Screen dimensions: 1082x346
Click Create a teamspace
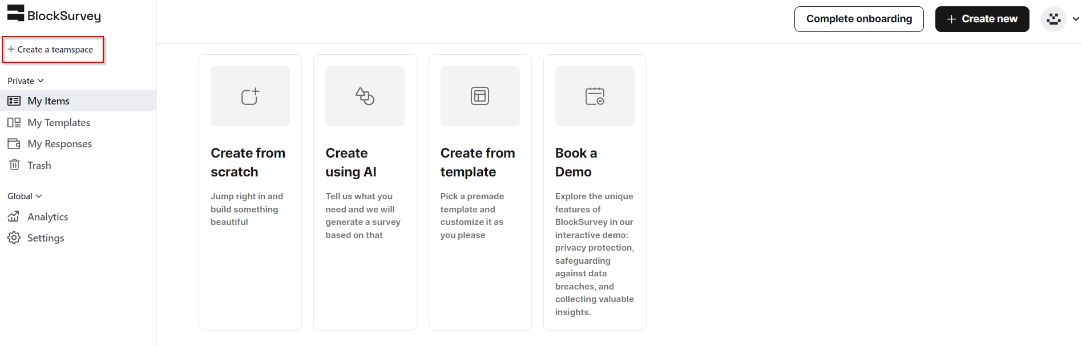pyautogui.click(x=53, y=50)
